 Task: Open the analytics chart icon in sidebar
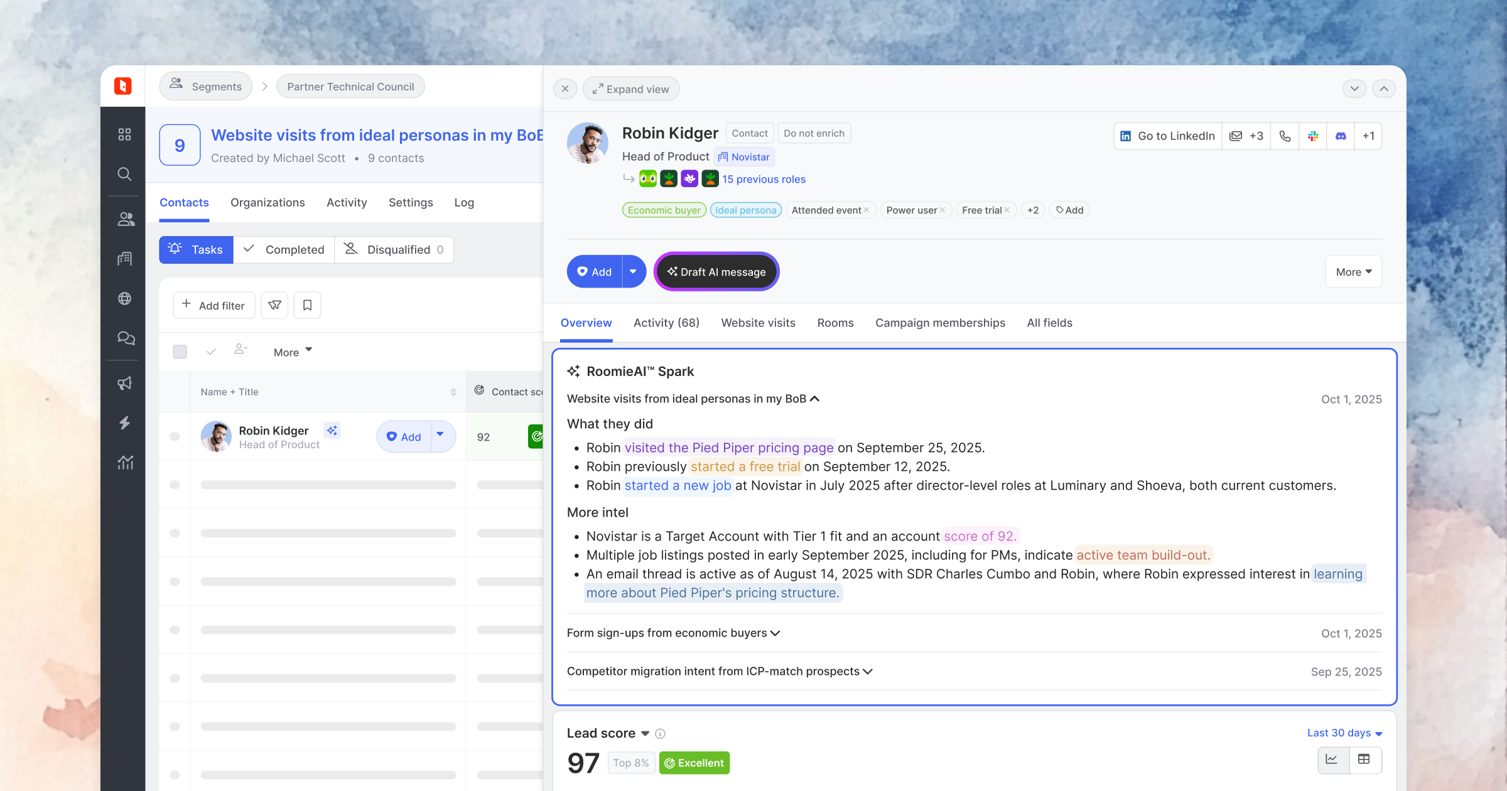pyautogui.click(x=125, y=463)
